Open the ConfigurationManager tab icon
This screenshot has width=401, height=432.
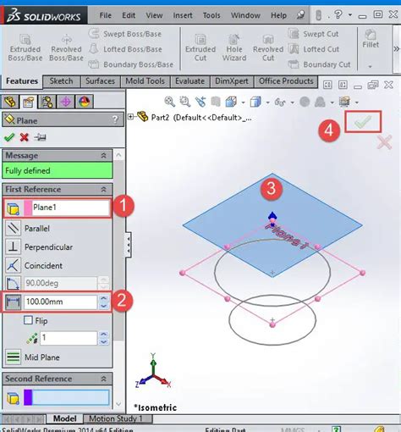(47, 102)
